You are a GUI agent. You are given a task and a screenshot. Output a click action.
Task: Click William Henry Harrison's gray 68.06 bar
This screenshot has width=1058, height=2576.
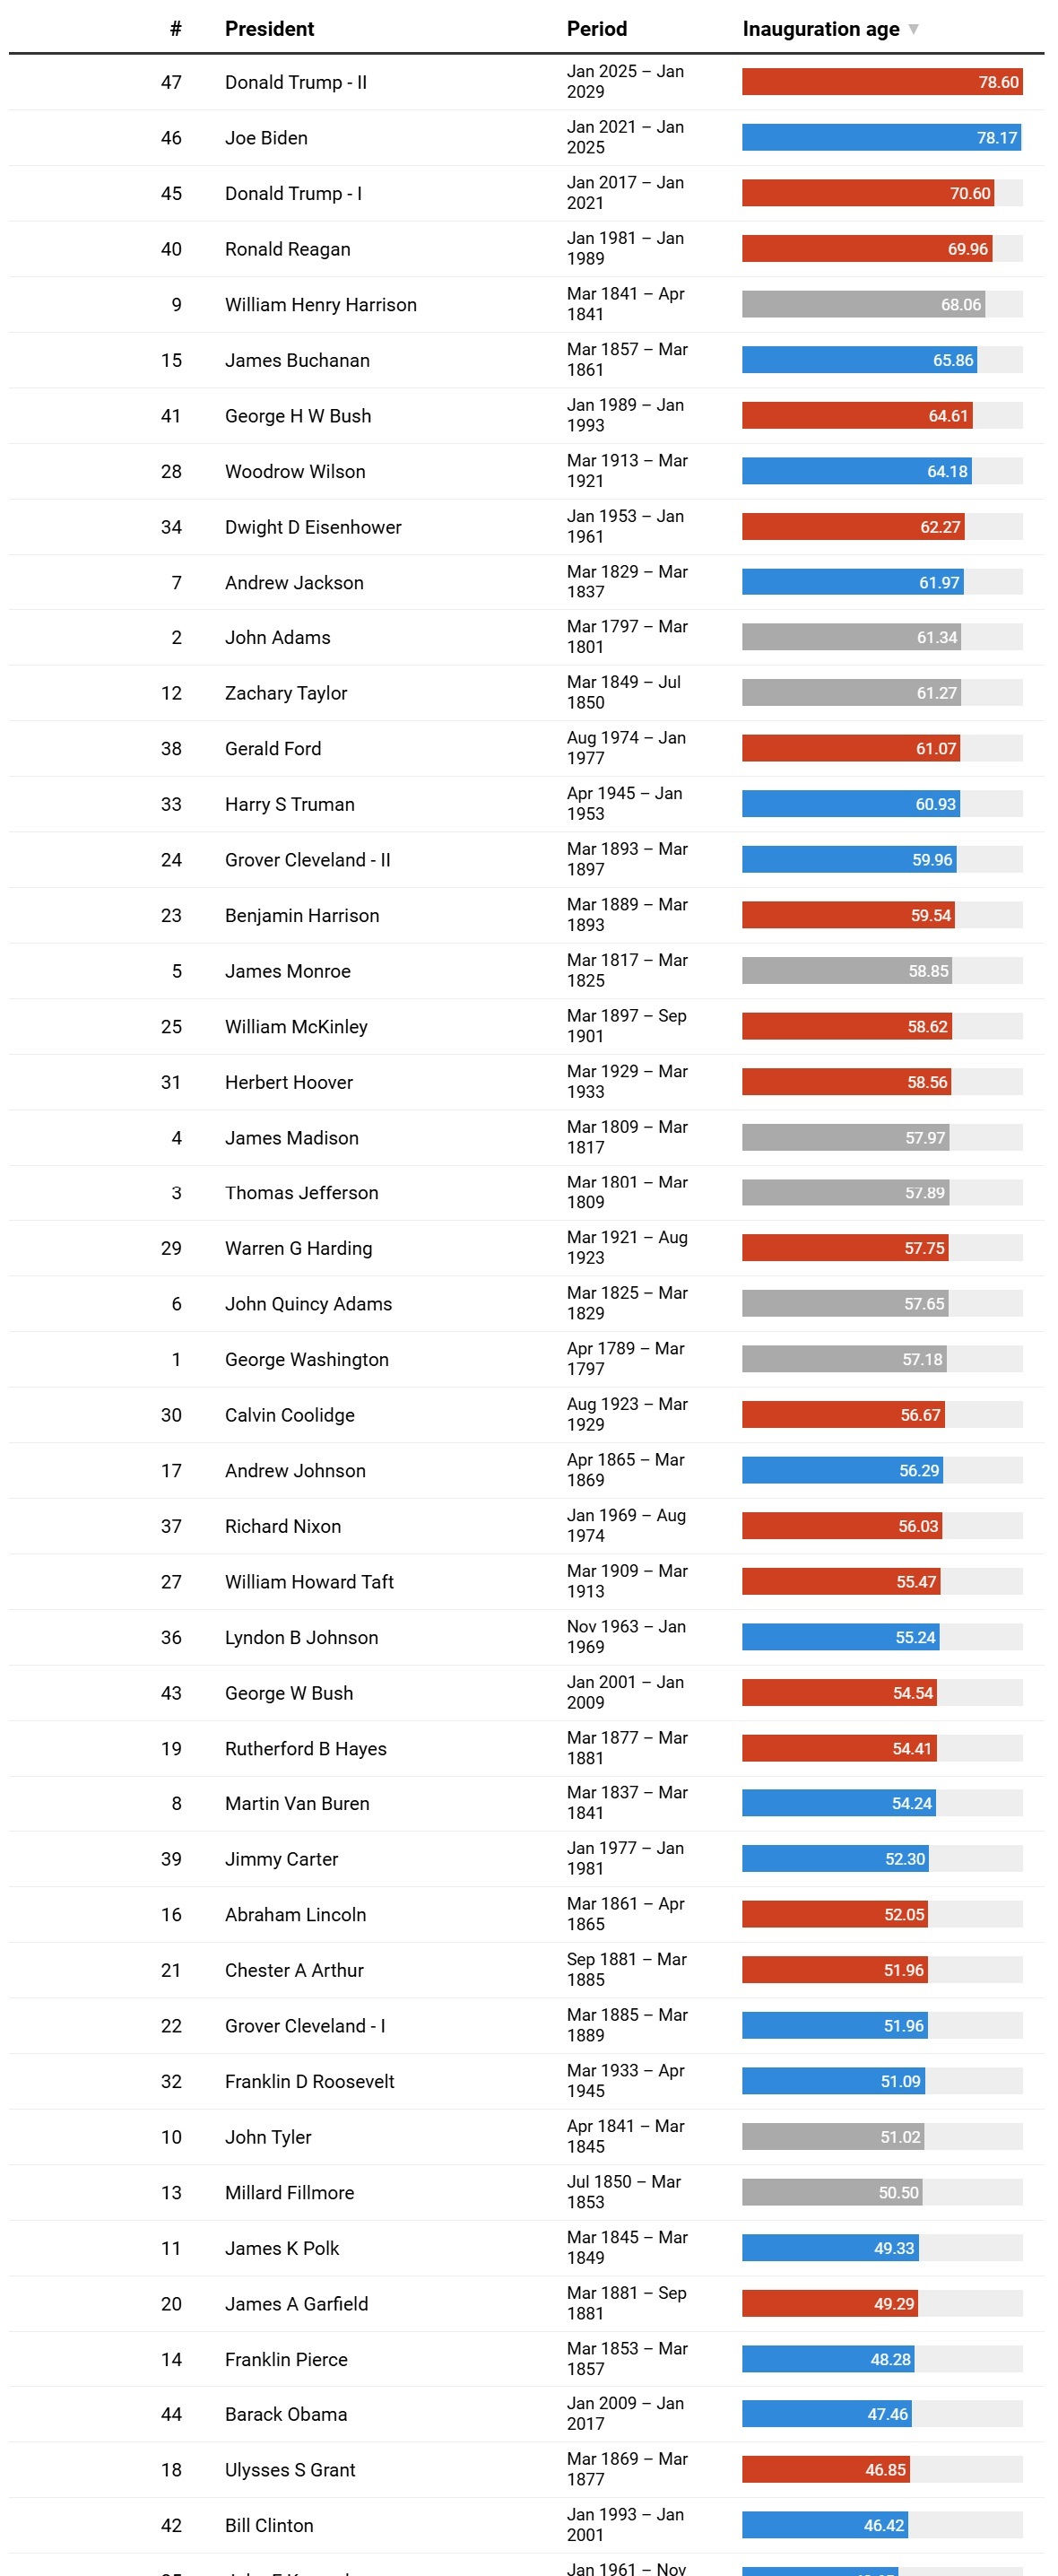tap(863, 305)
